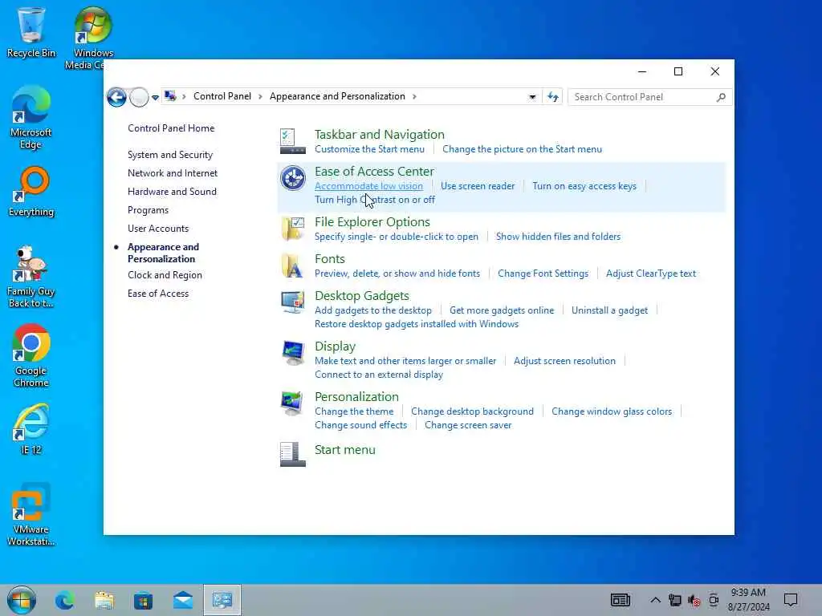Click Use screen reader link

478,186
